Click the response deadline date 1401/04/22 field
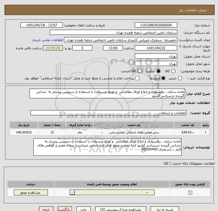This screenshot has width=218, height=211. (156, 48)
